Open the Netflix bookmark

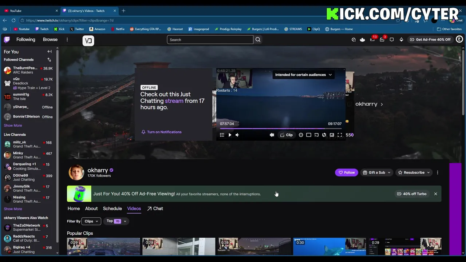point(117,29)
